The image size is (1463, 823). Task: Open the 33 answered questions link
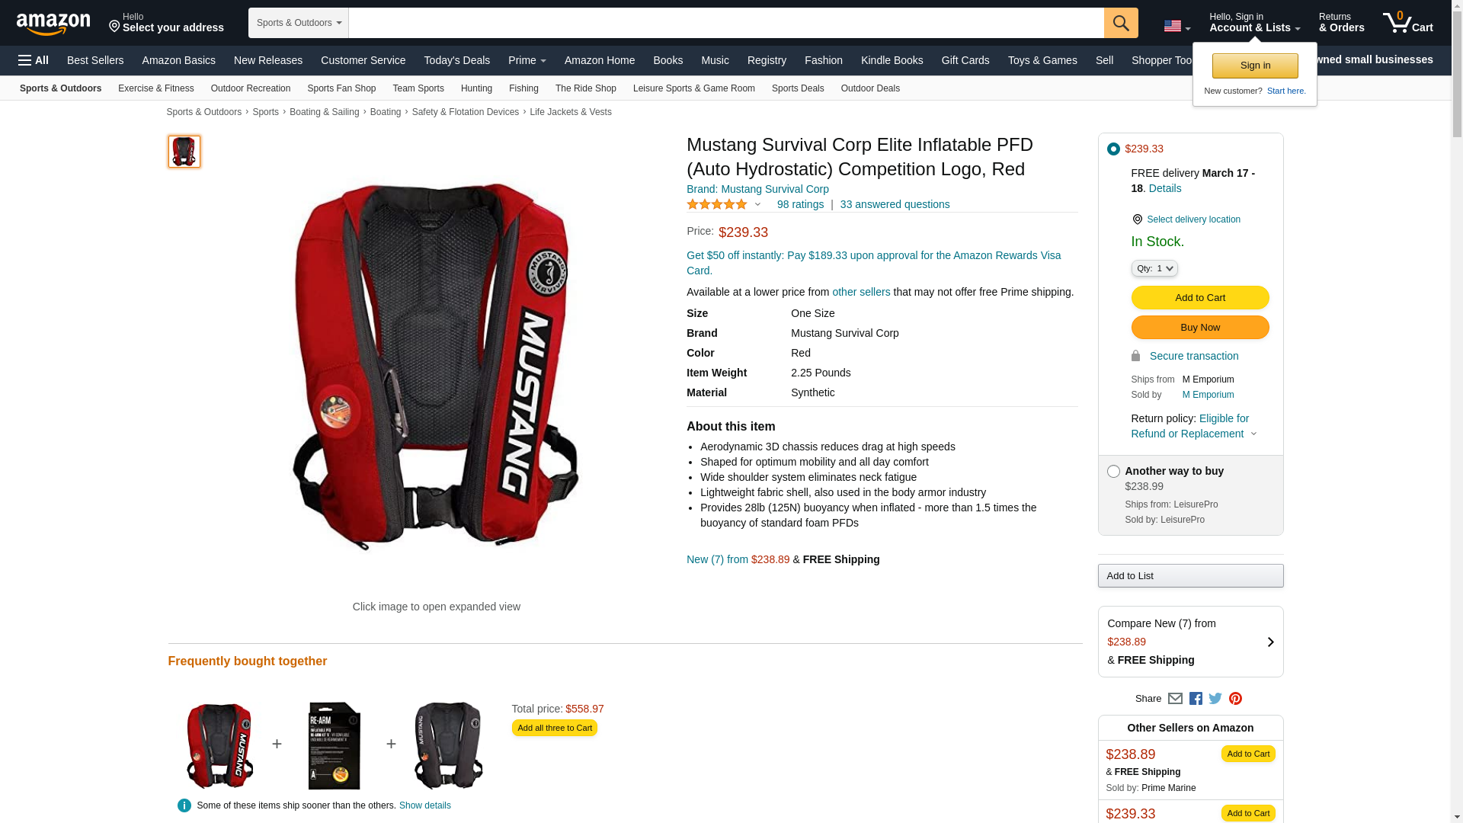(895, 204)
